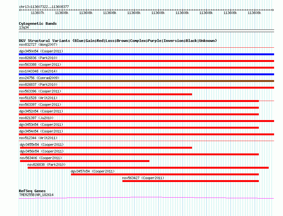
Task: Click the ruler's left arrow end
Action: click(x=20, y=10)
